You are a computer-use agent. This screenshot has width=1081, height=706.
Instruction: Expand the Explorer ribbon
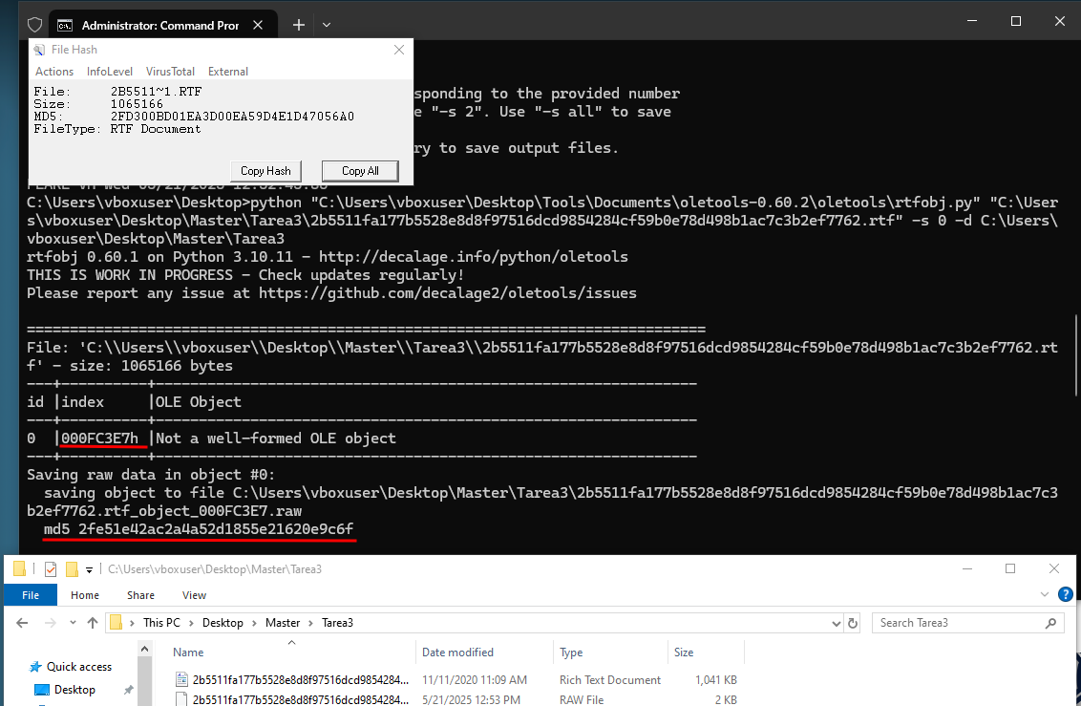tap(1045, 594)
